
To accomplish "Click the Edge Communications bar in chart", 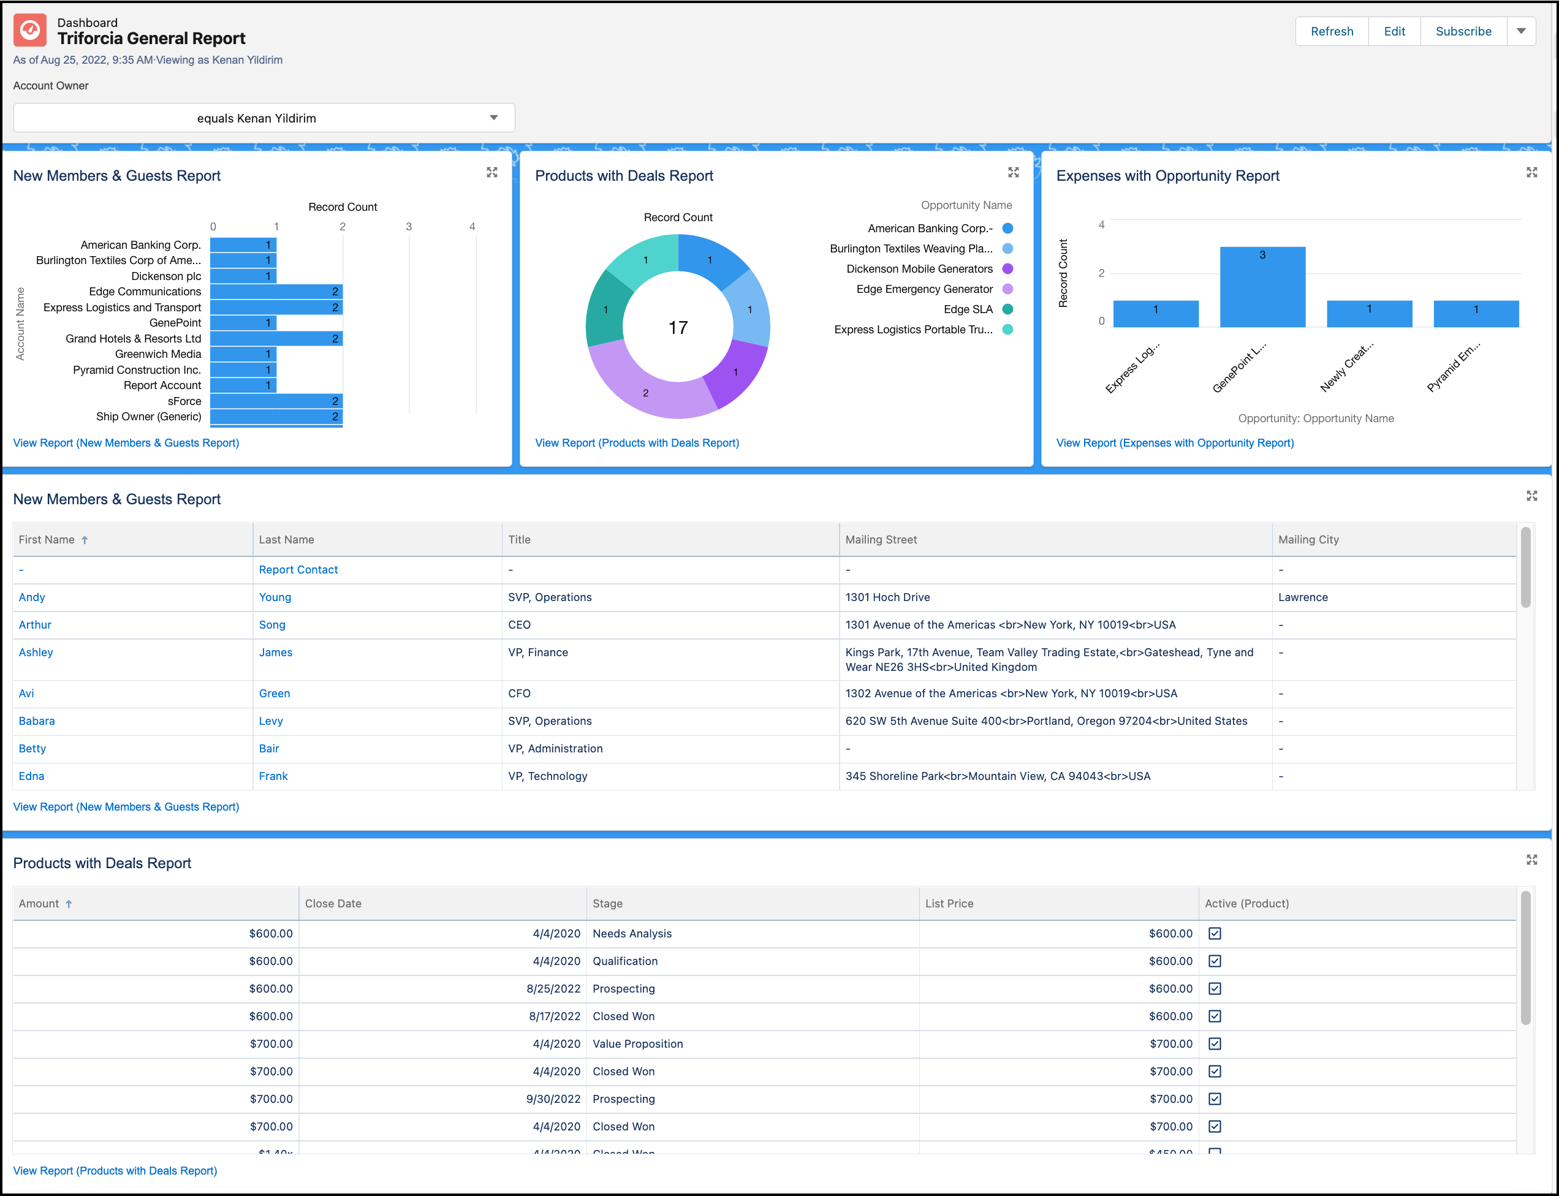I will 276,292.
